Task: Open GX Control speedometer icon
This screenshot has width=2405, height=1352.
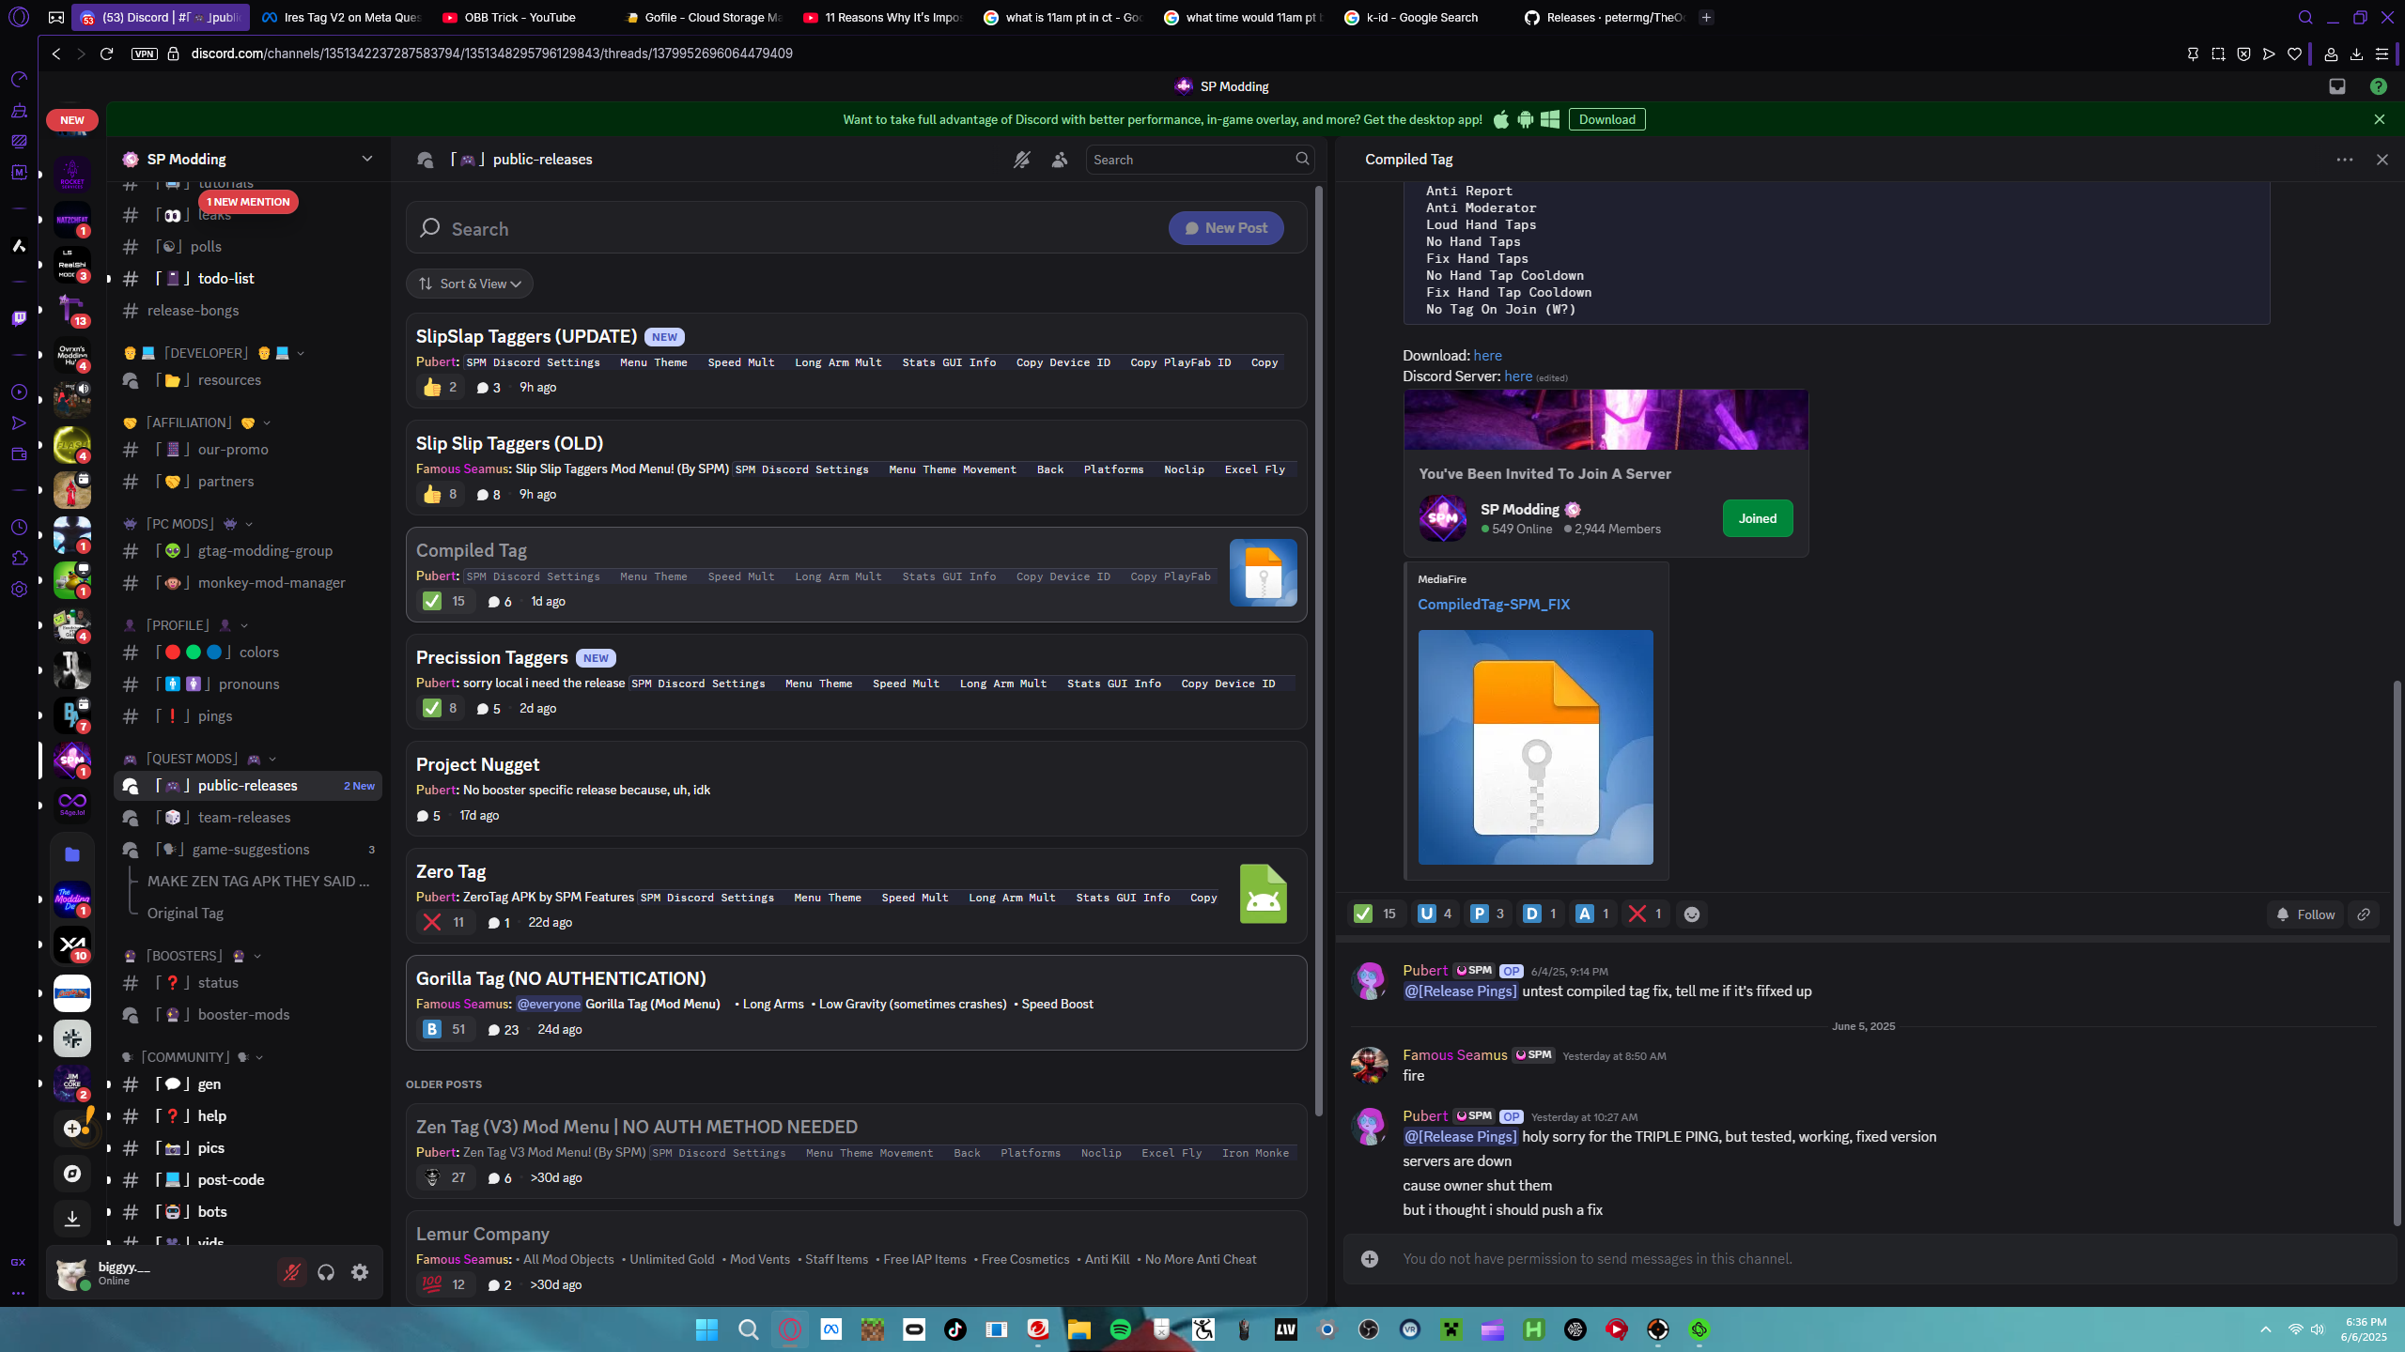Action: tap(19, 80)
